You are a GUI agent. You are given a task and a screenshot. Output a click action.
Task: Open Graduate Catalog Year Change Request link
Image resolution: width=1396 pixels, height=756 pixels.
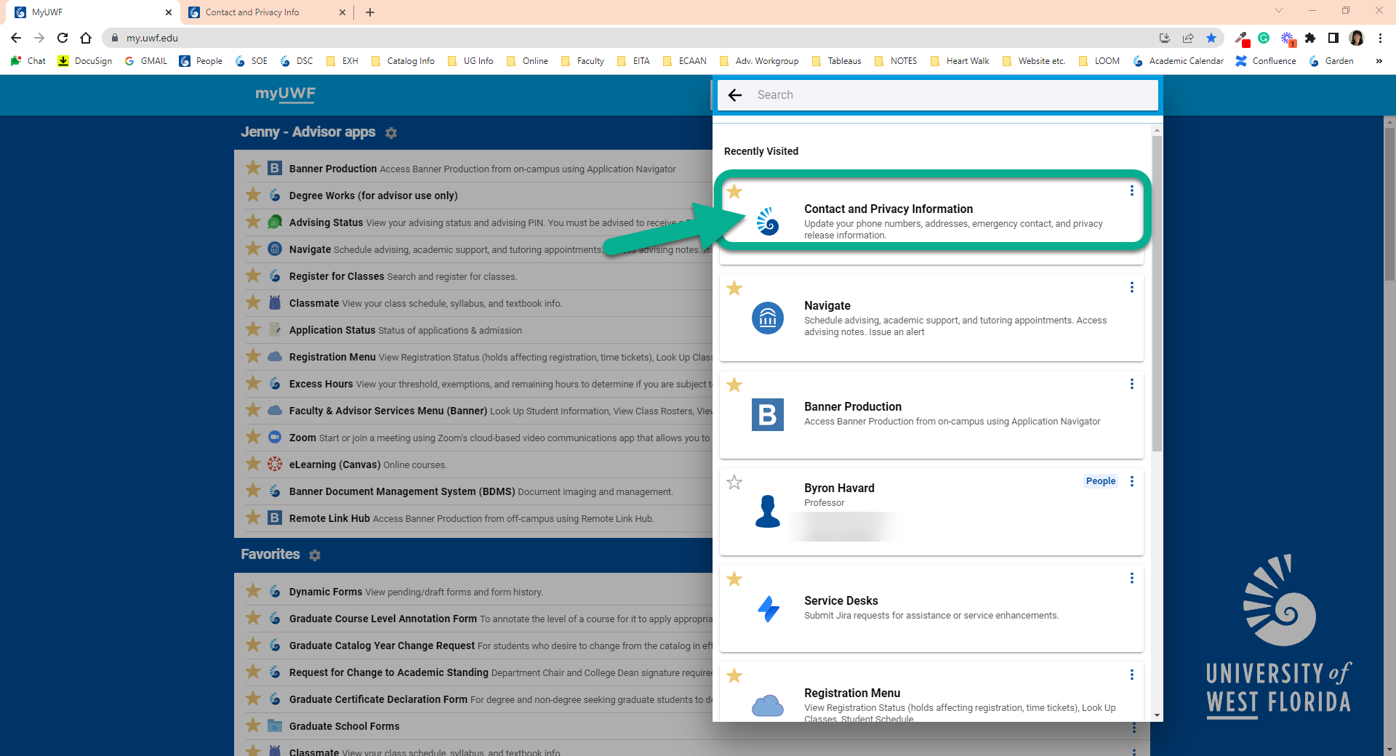382,646
